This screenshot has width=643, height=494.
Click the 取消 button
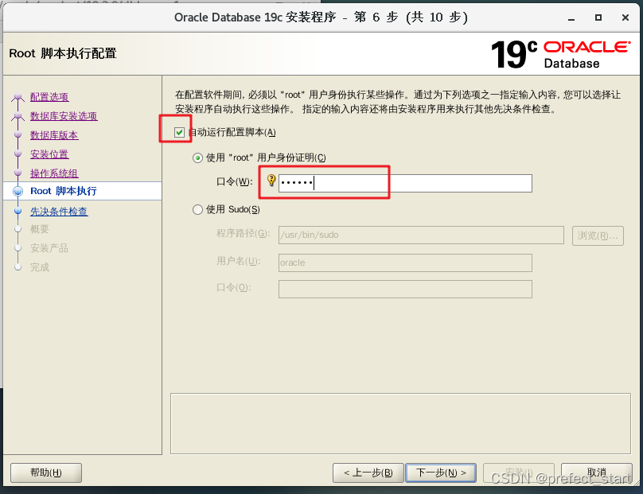(x=596, y=473)
